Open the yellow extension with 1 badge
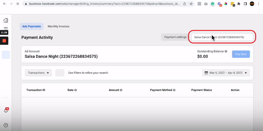The height and width of the screenshot is (131, 263). [232, 4]
